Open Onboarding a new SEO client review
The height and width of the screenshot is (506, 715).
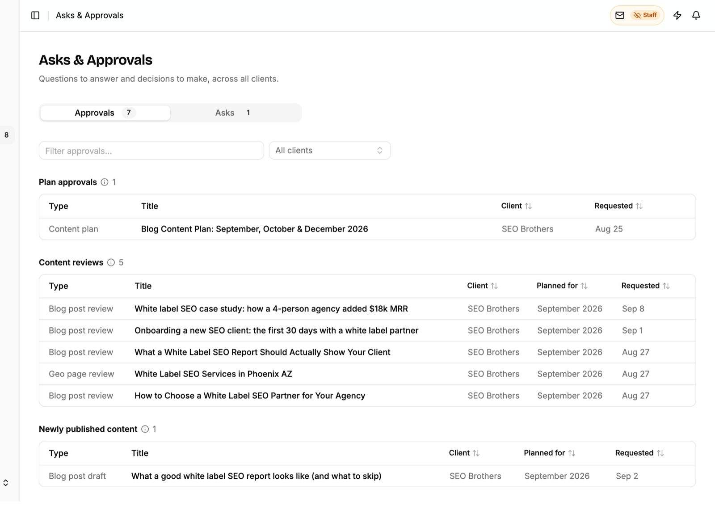click(x=277, y=330)
